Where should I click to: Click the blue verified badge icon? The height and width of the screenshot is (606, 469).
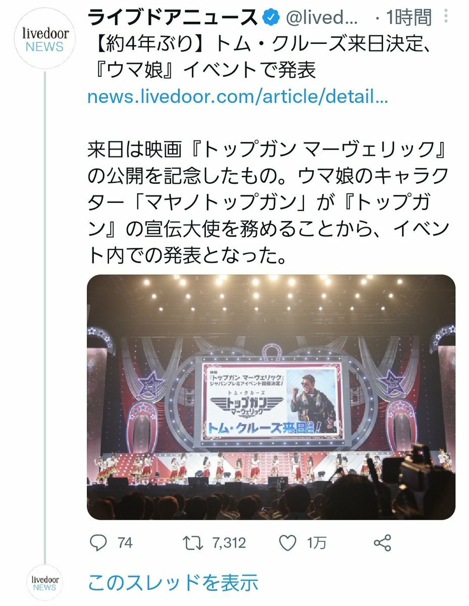point(272,18)
